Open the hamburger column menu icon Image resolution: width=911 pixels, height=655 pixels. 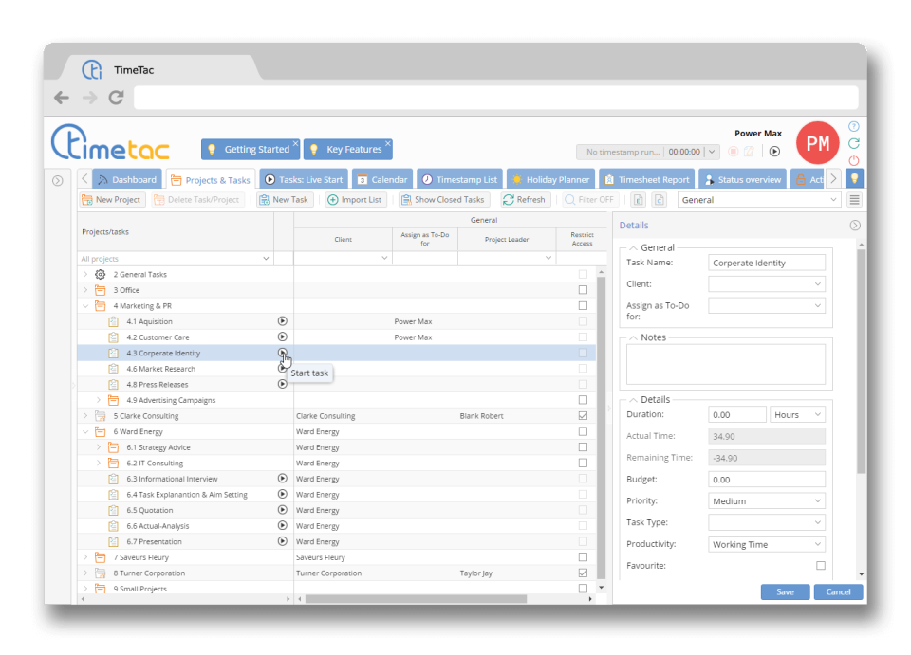tap(854, 200)
